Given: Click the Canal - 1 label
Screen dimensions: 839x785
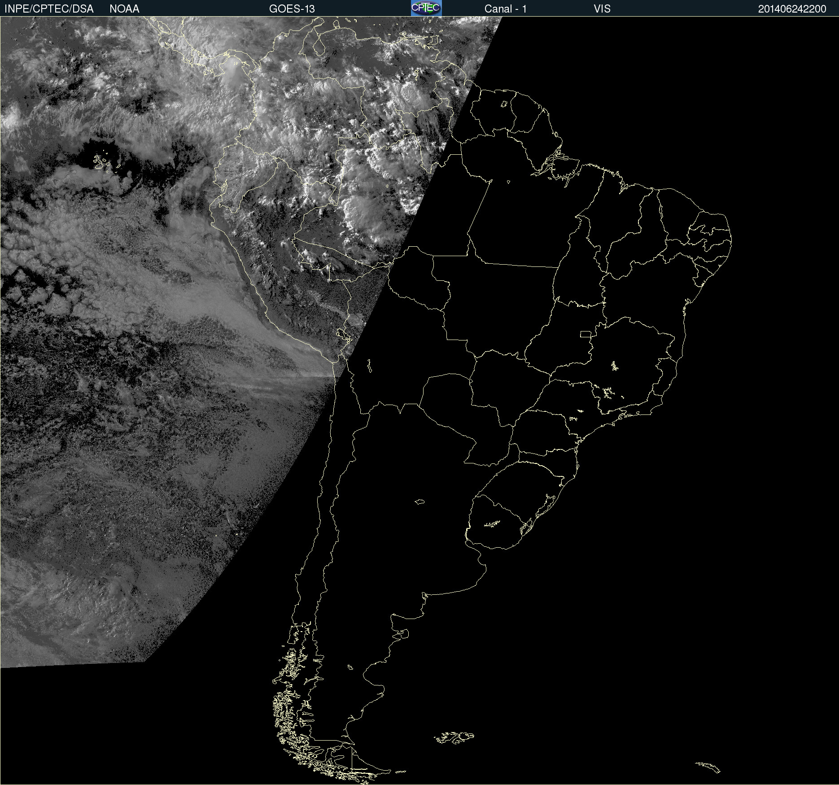Looking at the screenshot, I should [506, 9].
